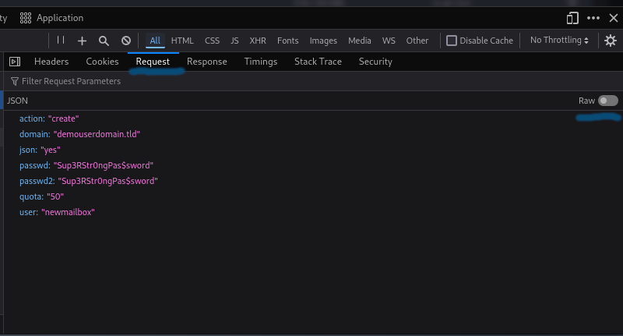The height and width of the screenshot is (336, 623).
Task: Filter requests by Fonts
Action: [x=287, y=41]
